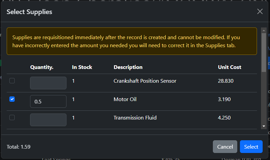Image resolution: width=270 pixels, height=160 pixels.
Task: Click the Crankshaft Position Sensor description
Action: [145, 81]
